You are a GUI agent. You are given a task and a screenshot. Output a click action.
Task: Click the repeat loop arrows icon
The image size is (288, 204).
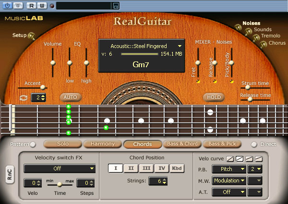pyautogui.click(x=24, y=98)
